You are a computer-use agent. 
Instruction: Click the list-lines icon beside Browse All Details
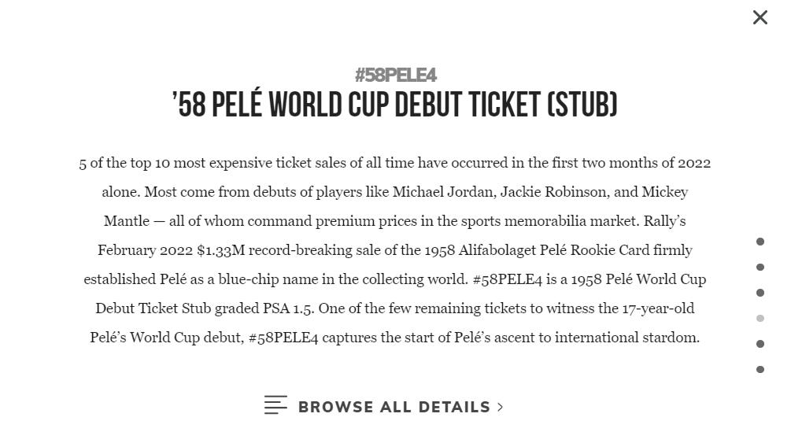pyautogui.click(x=275, y=405)
